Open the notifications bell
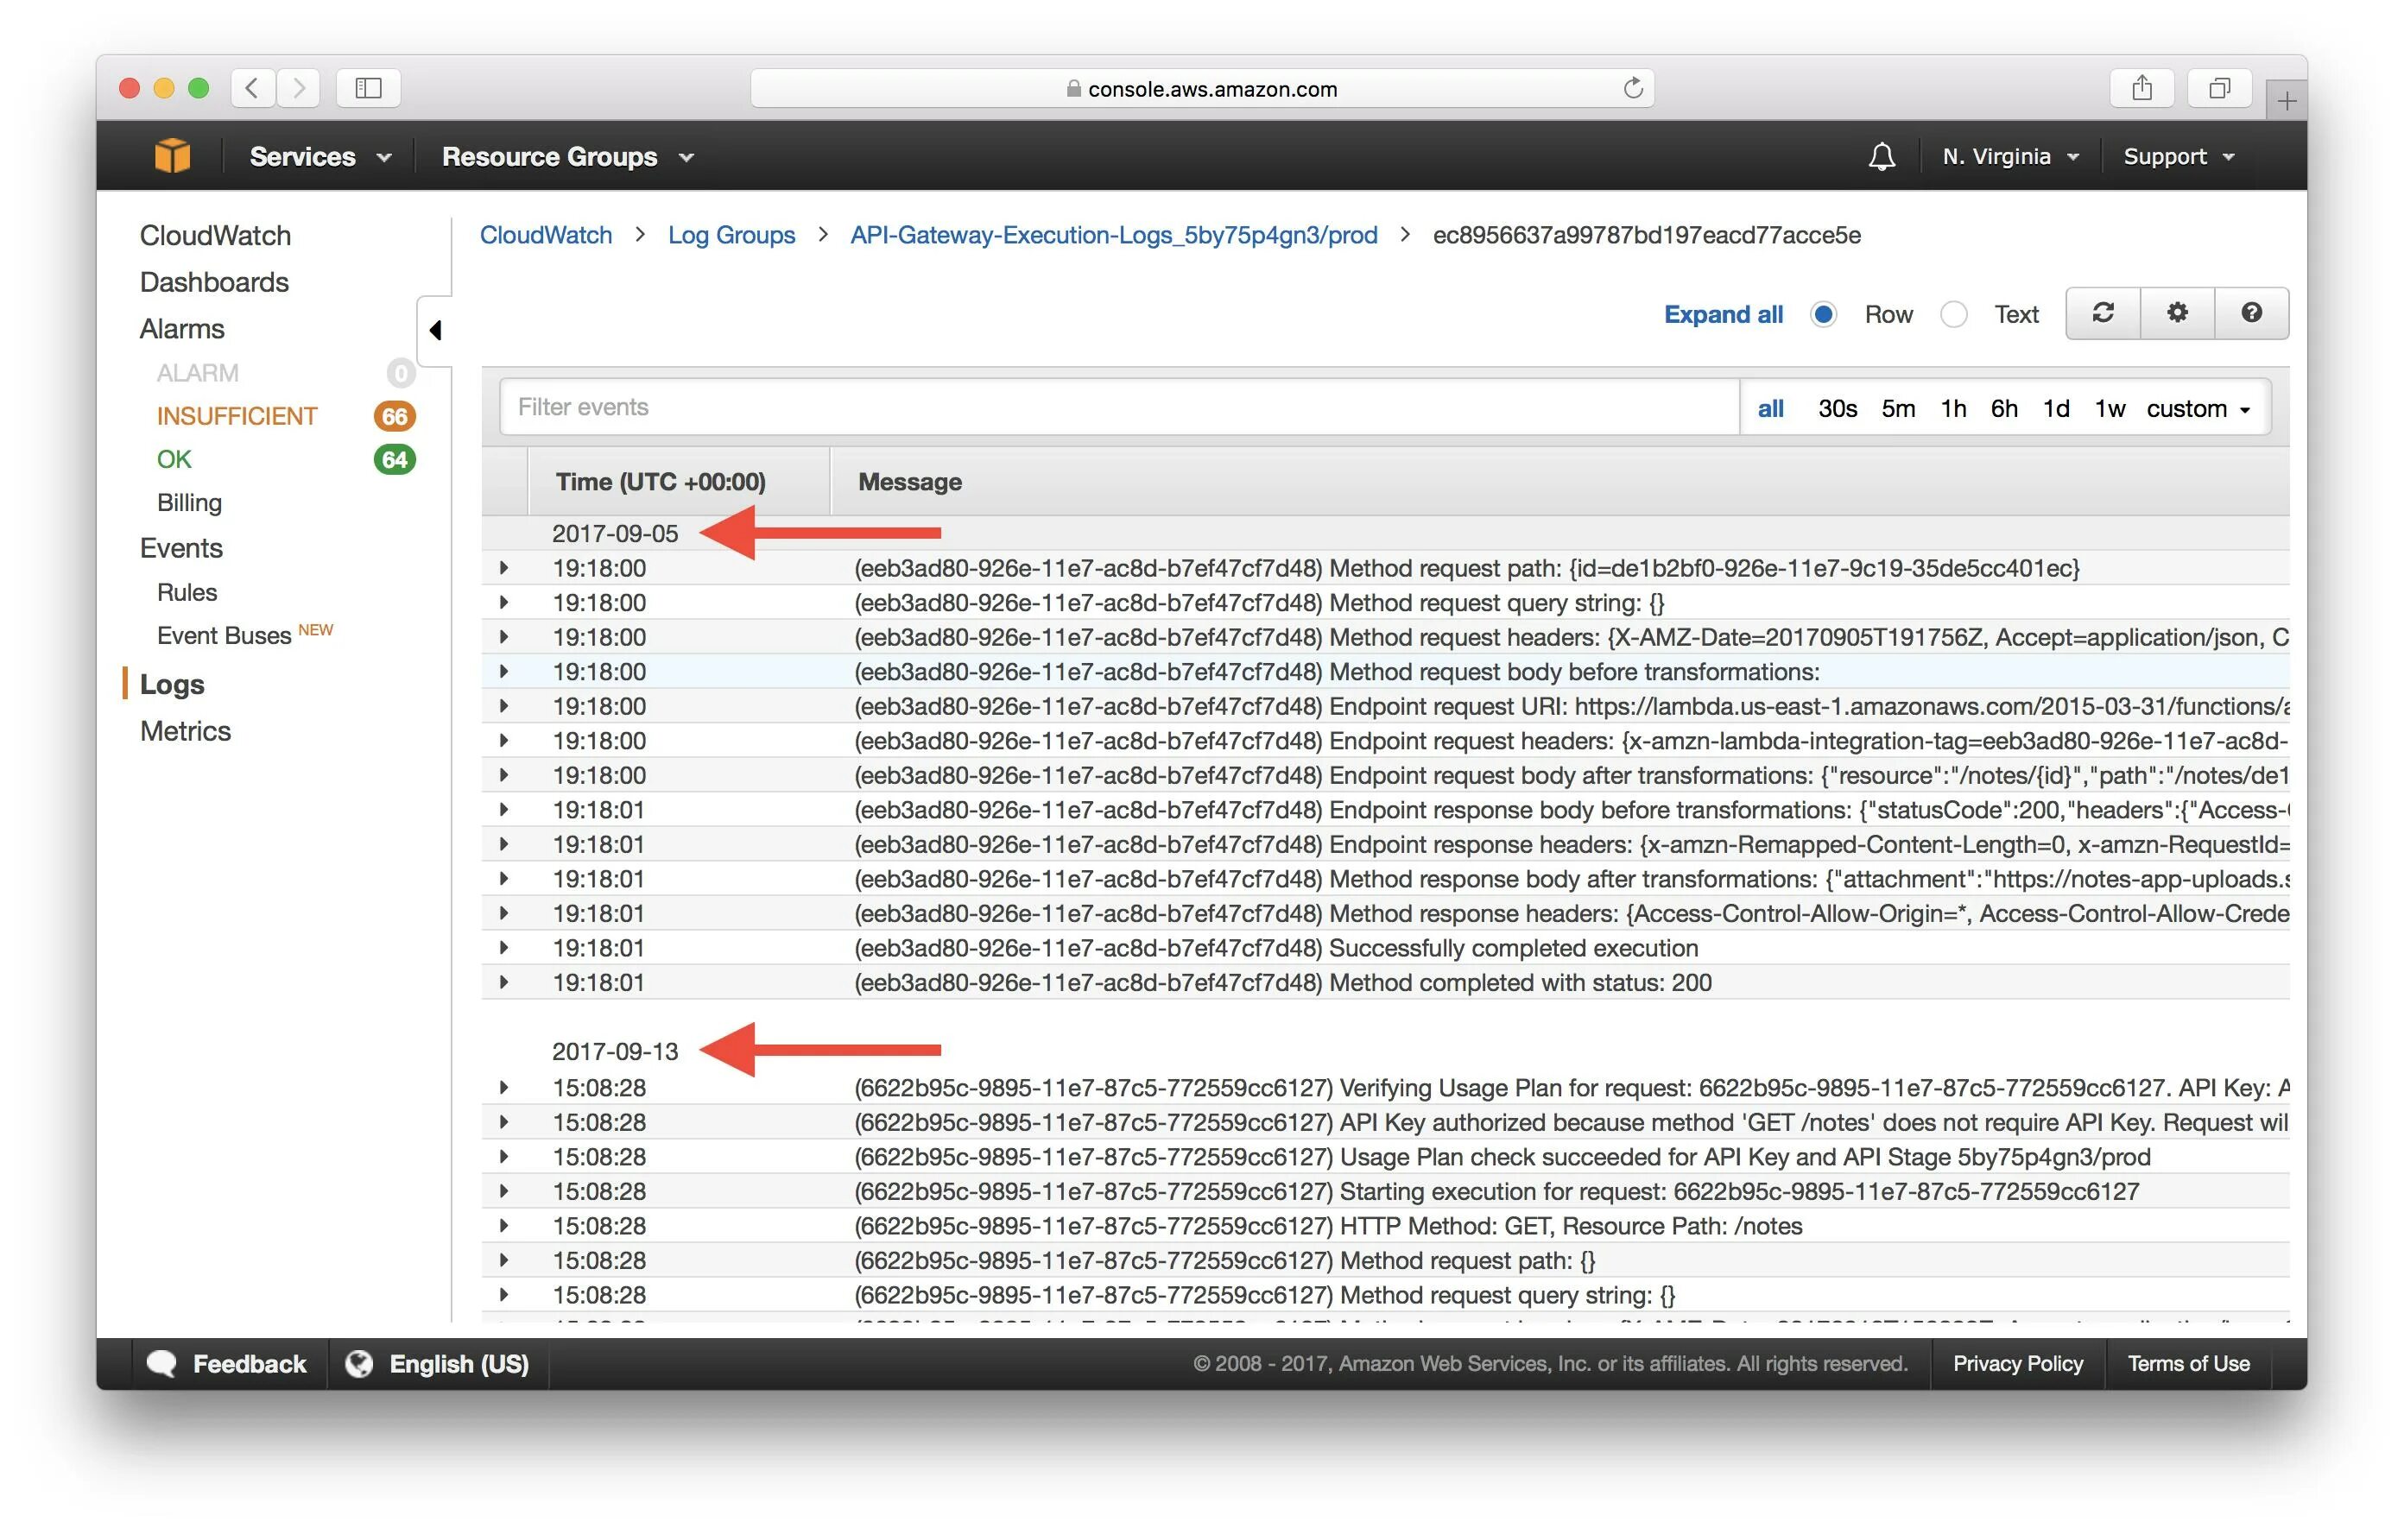The height and width of the screenshot is (1528, 2404). pyautogui.click(x=1881, y=157)
